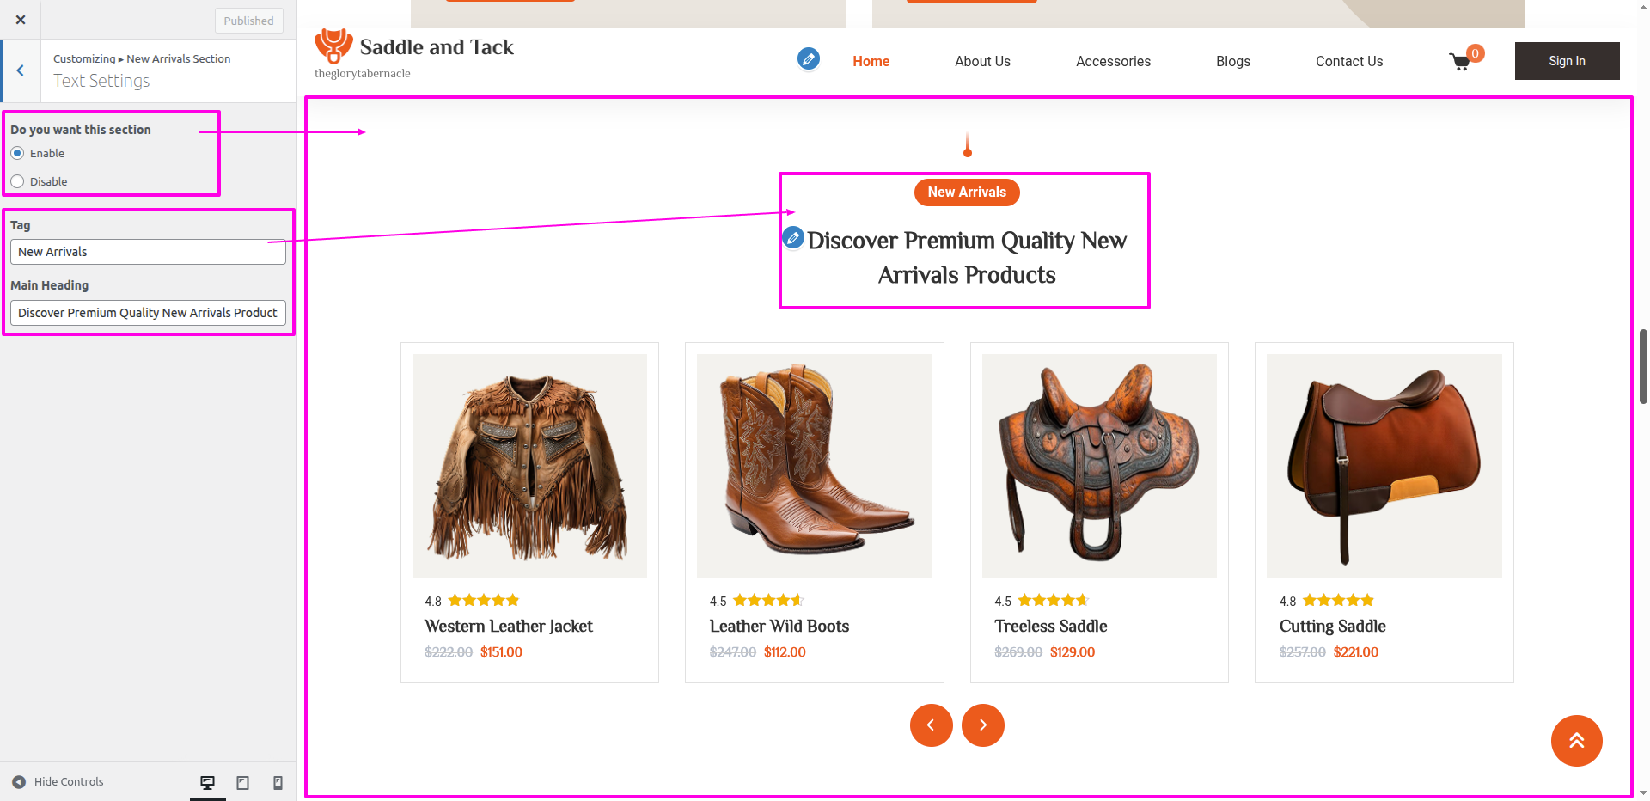Switch to tablet preview mode
Viewport: 1650px width, 801px height.
[242, 782]
